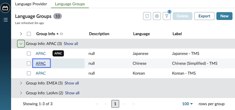Image resolution: width=235 pixels, height=110 pixels.
Task: Show all for APAC group
Action: [x=71, y=44]
